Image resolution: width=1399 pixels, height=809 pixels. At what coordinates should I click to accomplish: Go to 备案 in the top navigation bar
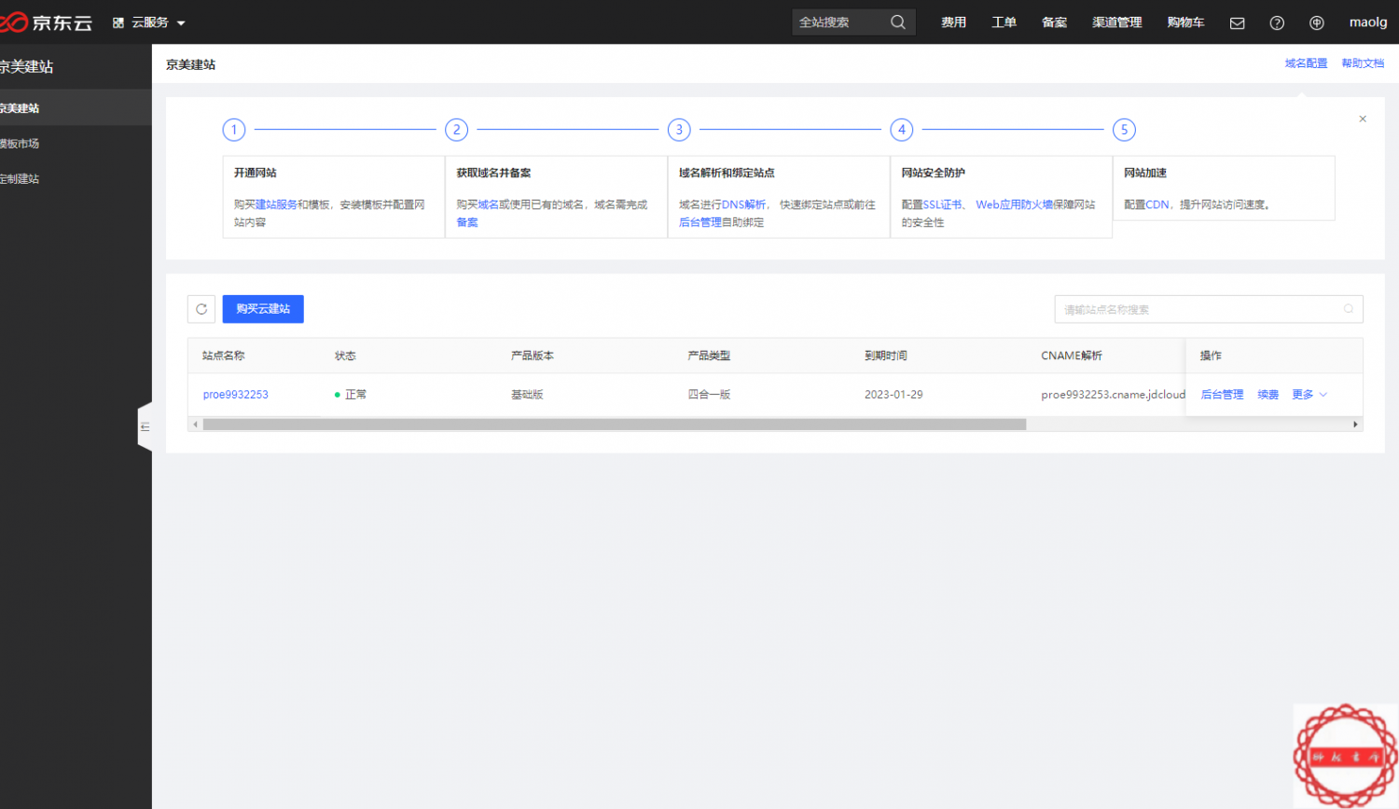(x=1054, y=22)
